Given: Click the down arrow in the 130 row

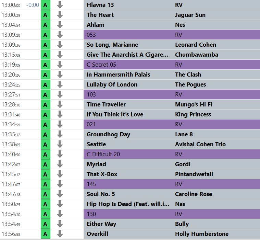Looking at the screenshot, I should [60, 214].
